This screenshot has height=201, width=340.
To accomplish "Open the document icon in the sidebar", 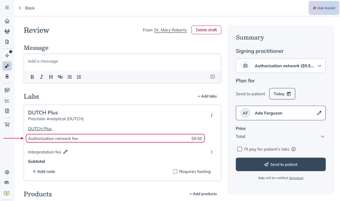I will 7,42.
